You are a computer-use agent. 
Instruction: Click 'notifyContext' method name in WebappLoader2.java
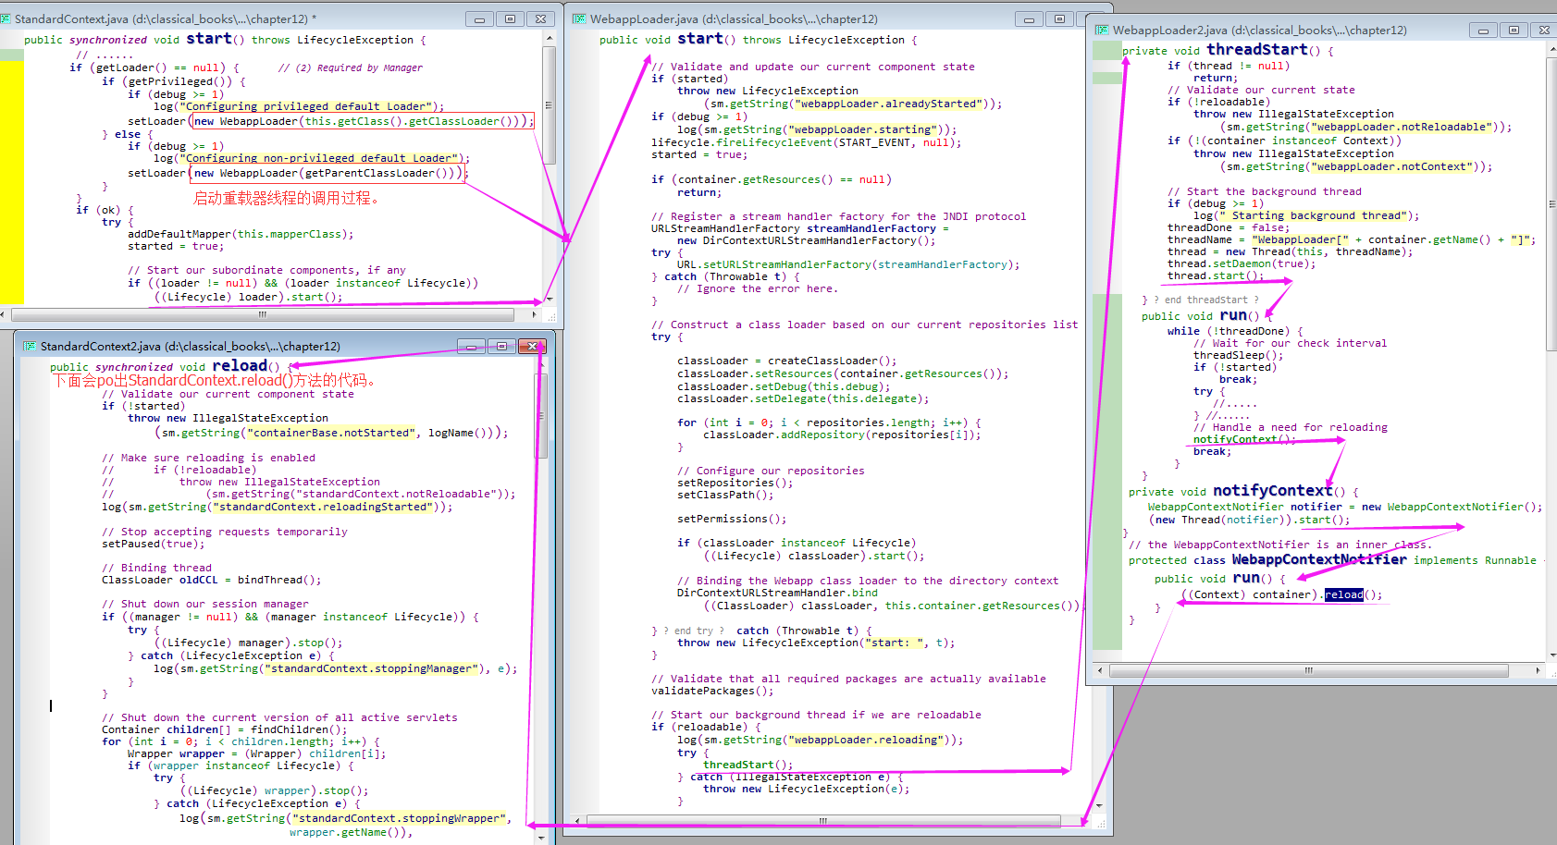[x=1273, y=491]
